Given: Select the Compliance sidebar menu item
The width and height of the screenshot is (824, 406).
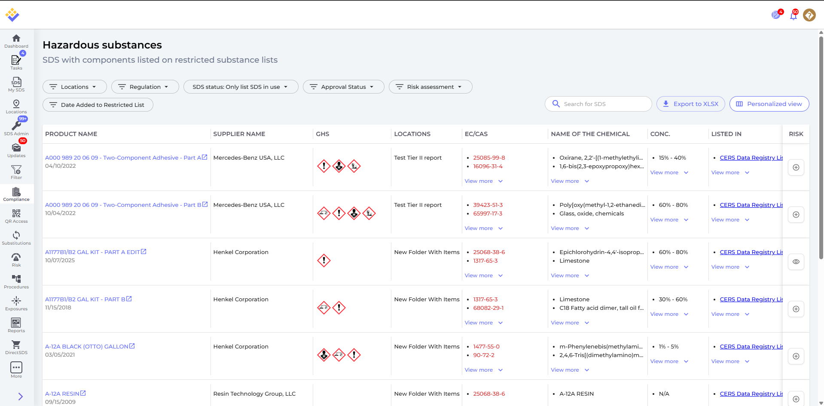Looking at the screenshot, I should point(16,193).
